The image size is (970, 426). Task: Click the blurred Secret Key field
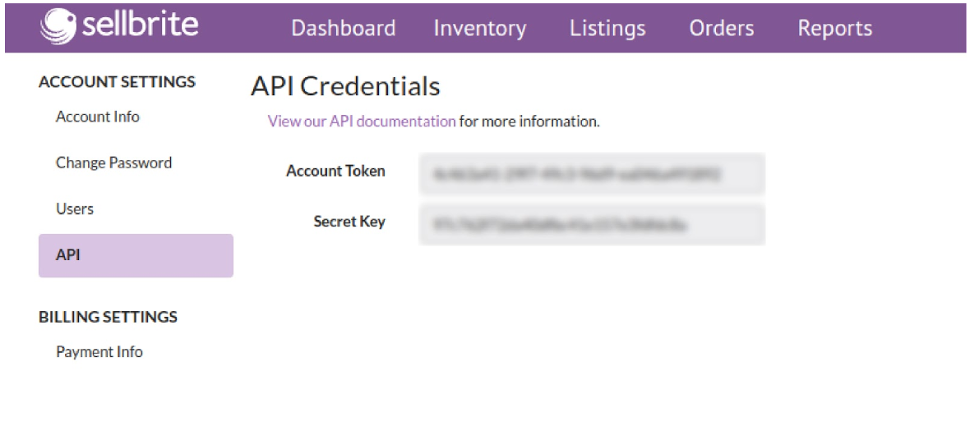click(x=592, y=224)
